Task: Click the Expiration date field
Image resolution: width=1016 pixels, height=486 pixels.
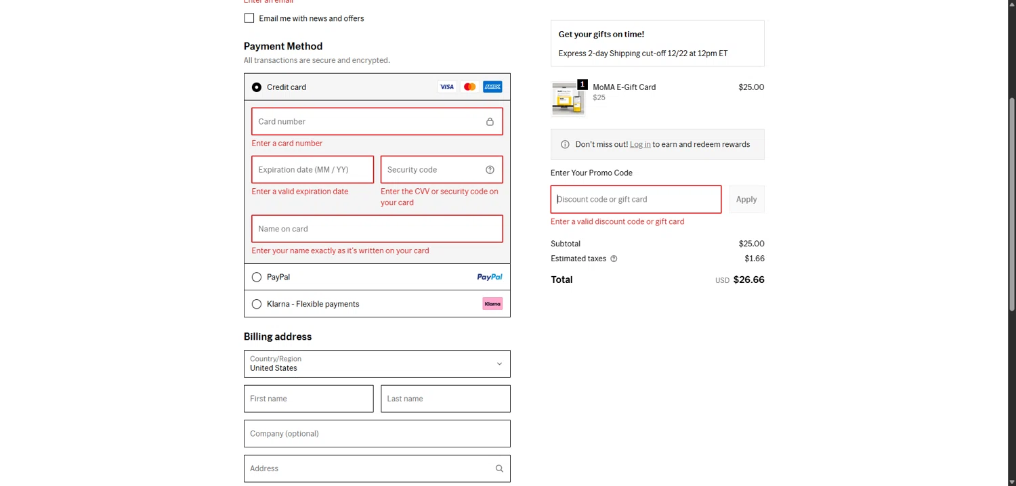Action: 312,170
